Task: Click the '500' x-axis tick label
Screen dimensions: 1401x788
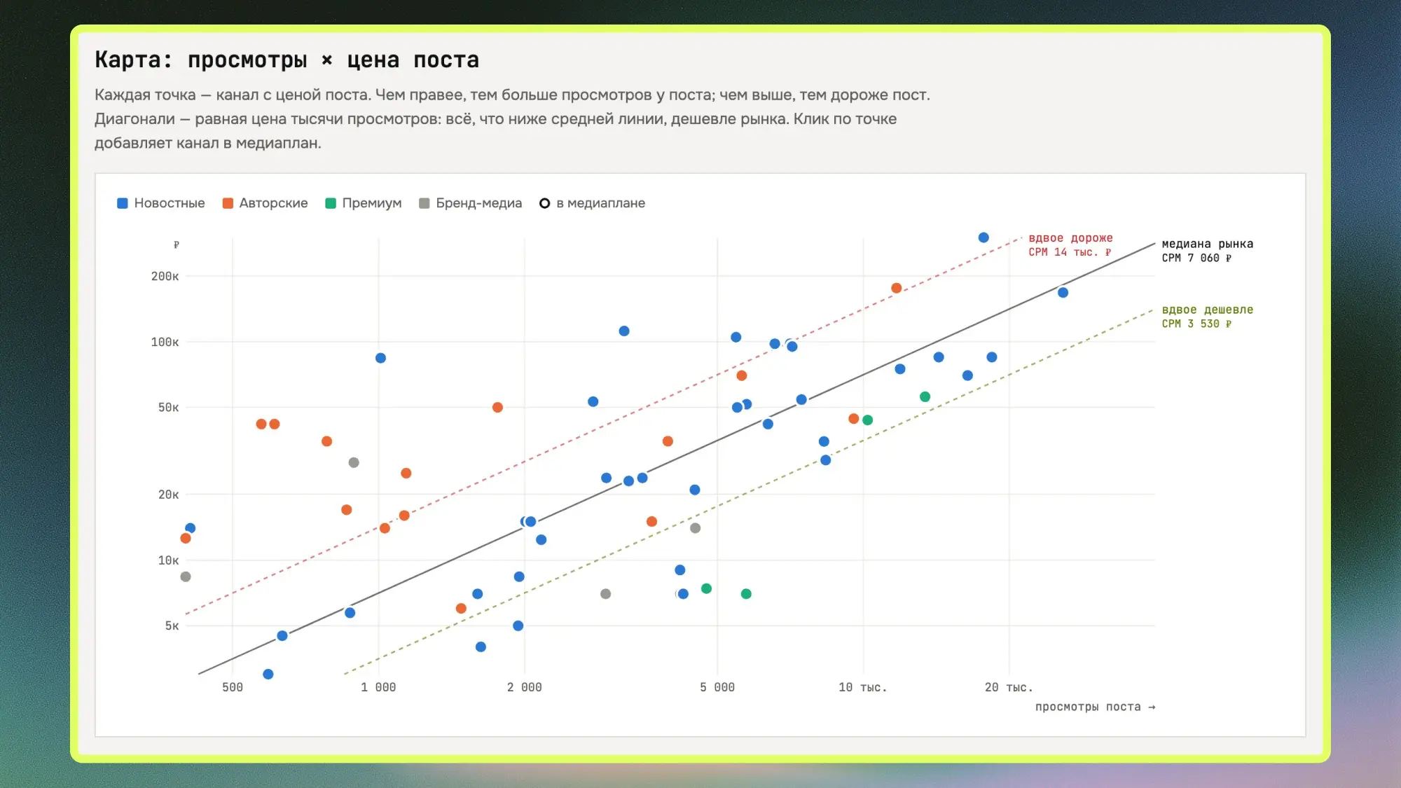Action: pyautogui.click(x=233, y=687)
